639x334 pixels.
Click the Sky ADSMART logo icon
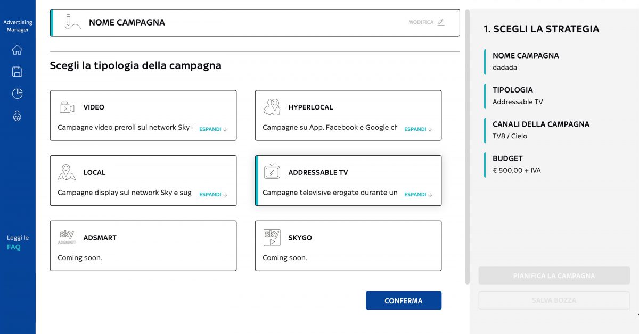67,237
